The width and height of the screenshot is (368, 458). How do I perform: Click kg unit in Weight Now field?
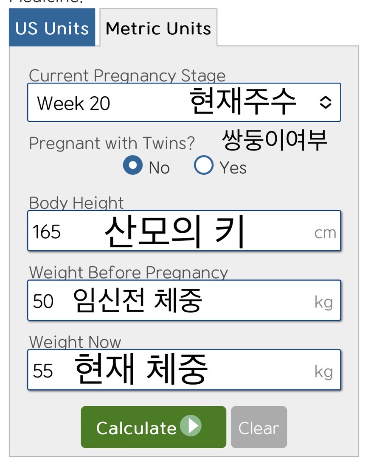pos(323,372)
